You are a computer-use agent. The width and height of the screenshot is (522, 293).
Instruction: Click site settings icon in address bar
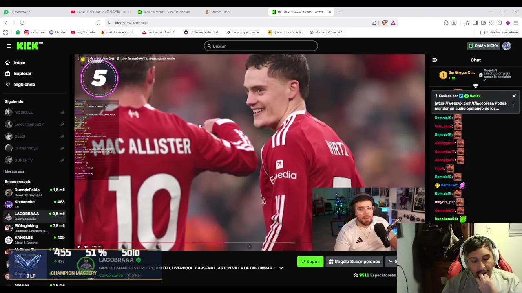[109, 23]
